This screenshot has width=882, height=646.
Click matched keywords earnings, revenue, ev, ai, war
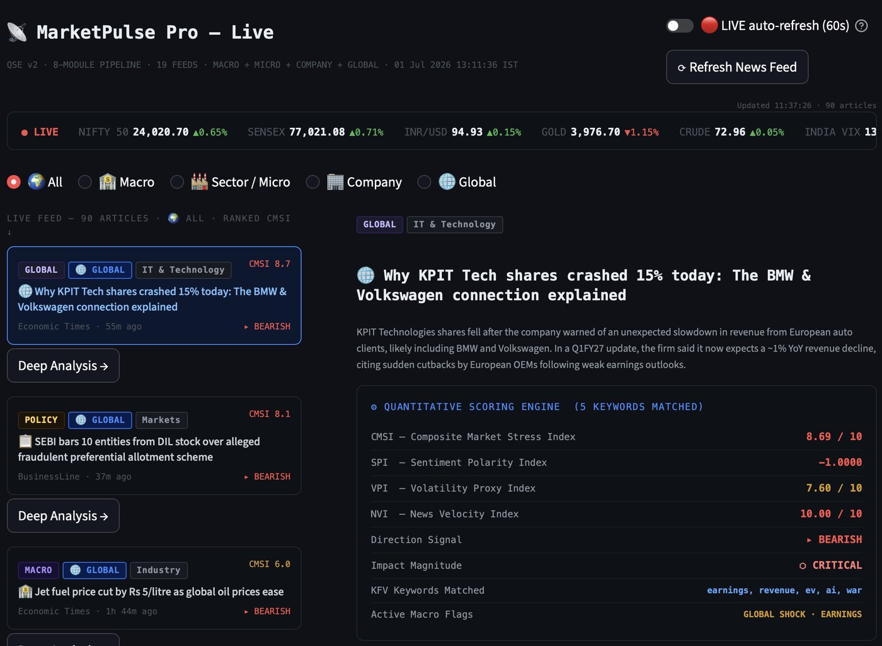(x=784, y=590)
